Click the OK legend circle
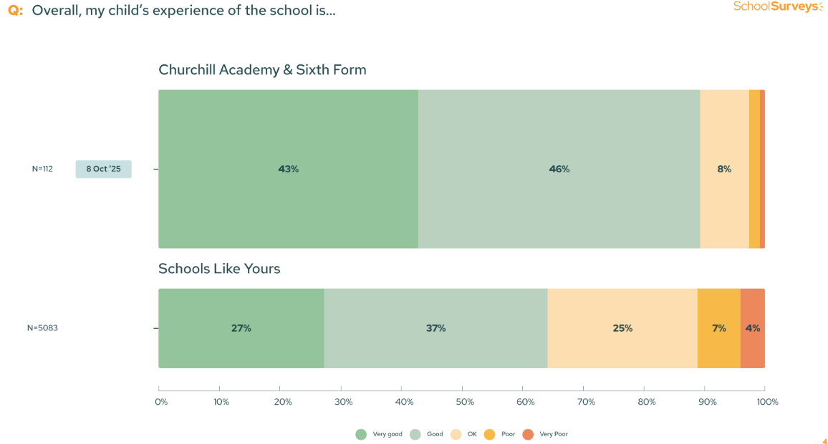This screenshot has width=828, height=444. click(x=456, y=434)
